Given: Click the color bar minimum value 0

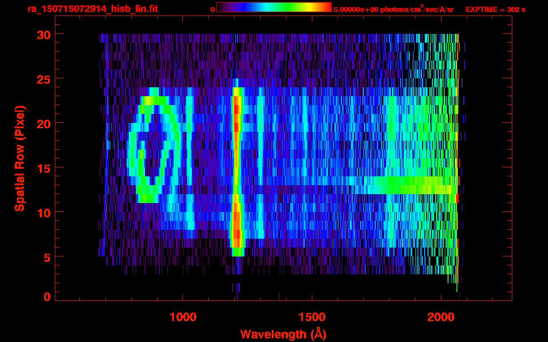Looking at the screenshot, I should (213, 9).
